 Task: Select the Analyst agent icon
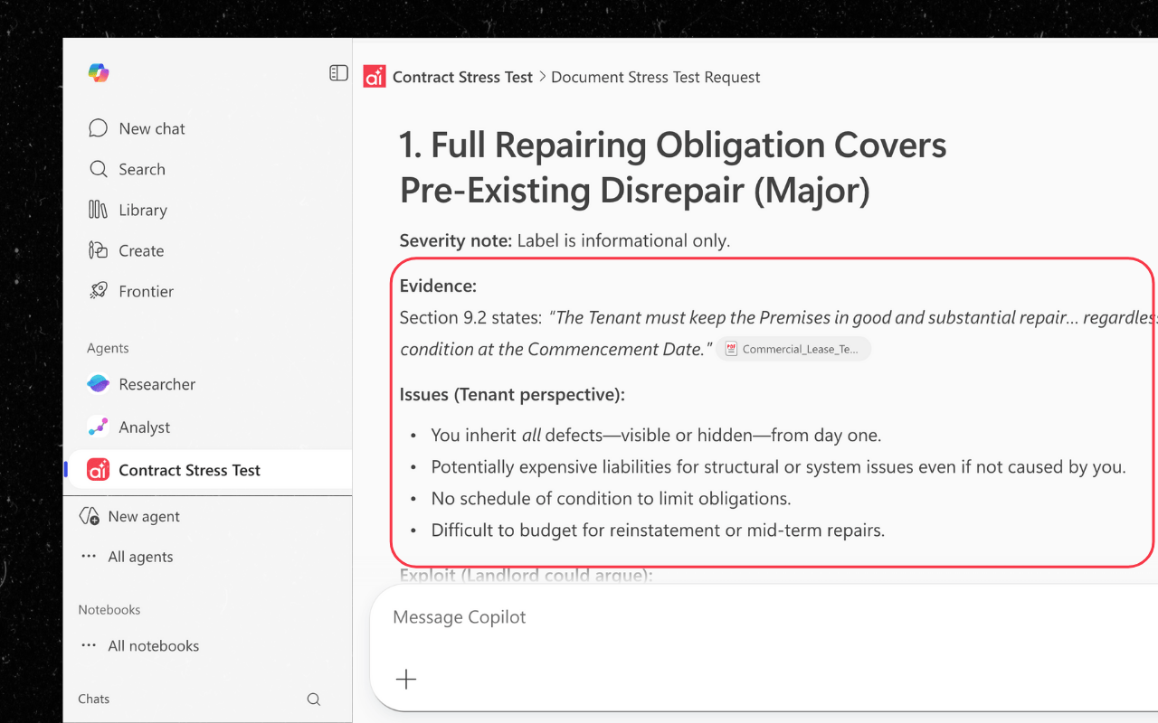98,427
